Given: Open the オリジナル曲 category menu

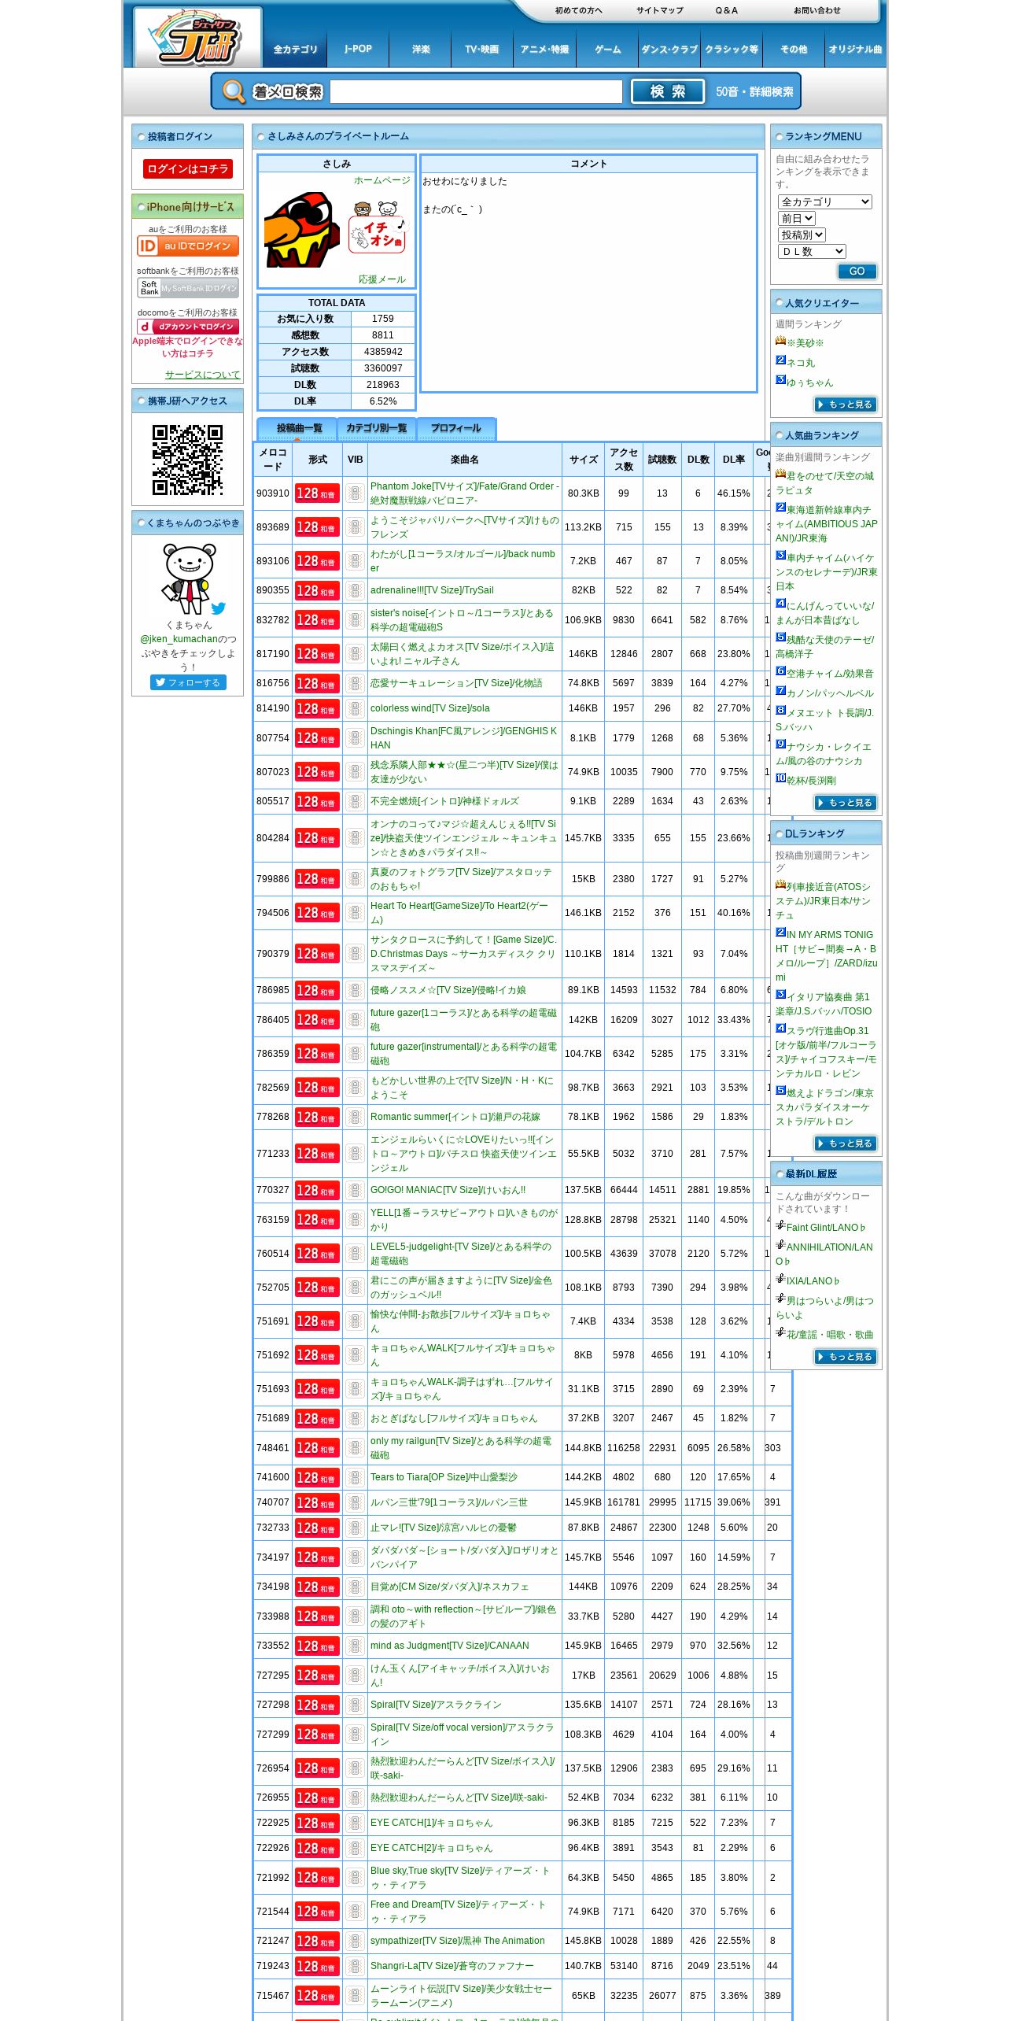Looking at the screenshot, I should coord(855,49).
